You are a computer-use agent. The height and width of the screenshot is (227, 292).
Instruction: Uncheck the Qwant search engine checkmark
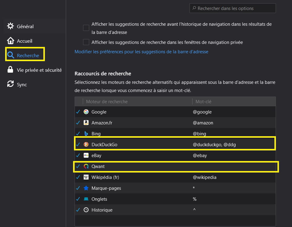click(78, 166)
